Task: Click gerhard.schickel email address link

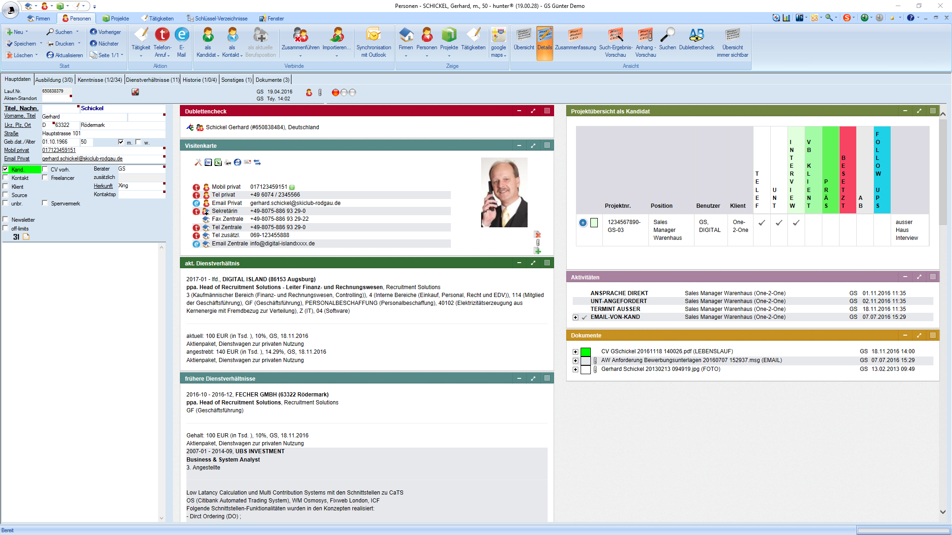Action: pos(82,159)
